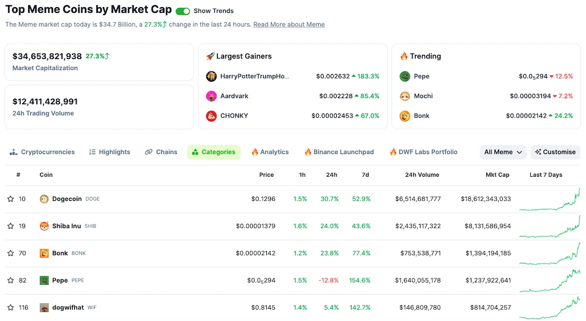The height and width of the screenshot is (321, 586).
Task: Sort table by 24h Volume column
Action: pyautogui.click(x=422, y=175)
